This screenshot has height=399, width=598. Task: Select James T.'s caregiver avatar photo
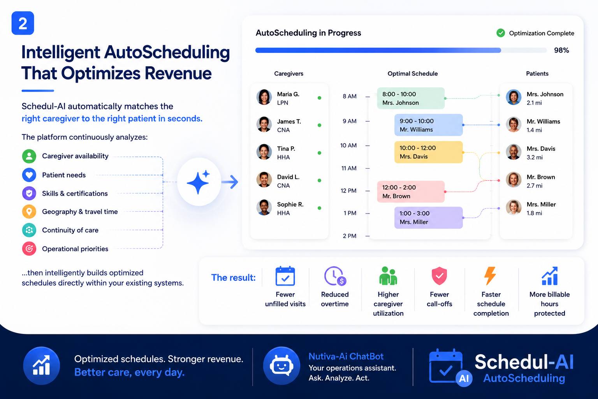click(x=264, y=125)
